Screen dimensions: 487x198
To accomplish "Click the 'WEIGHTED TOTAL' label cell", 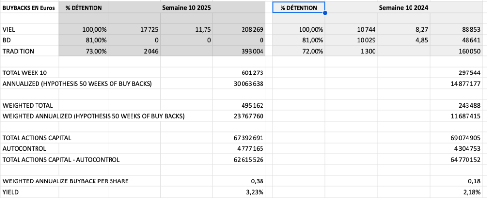I will click(29, 105).
